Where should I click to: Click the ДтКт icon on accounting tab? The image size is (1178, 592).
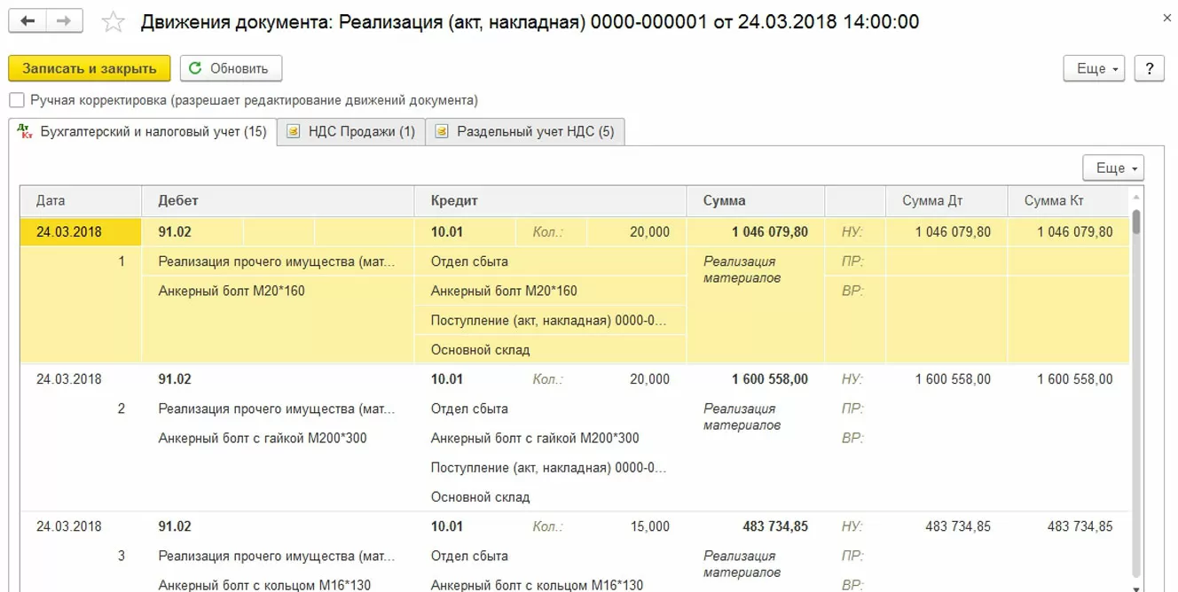click(x=25, y=132)
